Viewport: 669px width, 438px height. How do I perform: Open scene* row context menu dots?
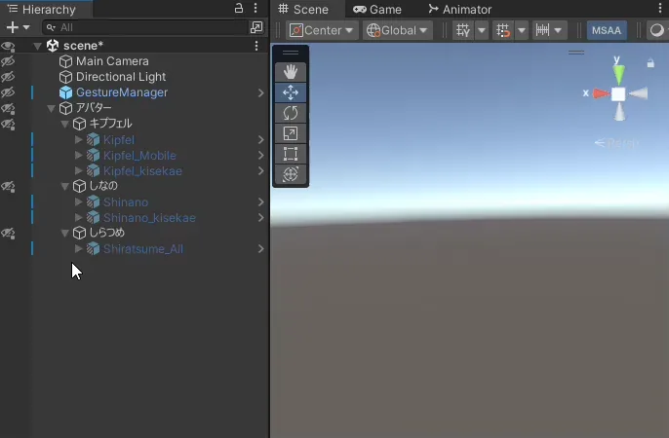tap(256, 46)
